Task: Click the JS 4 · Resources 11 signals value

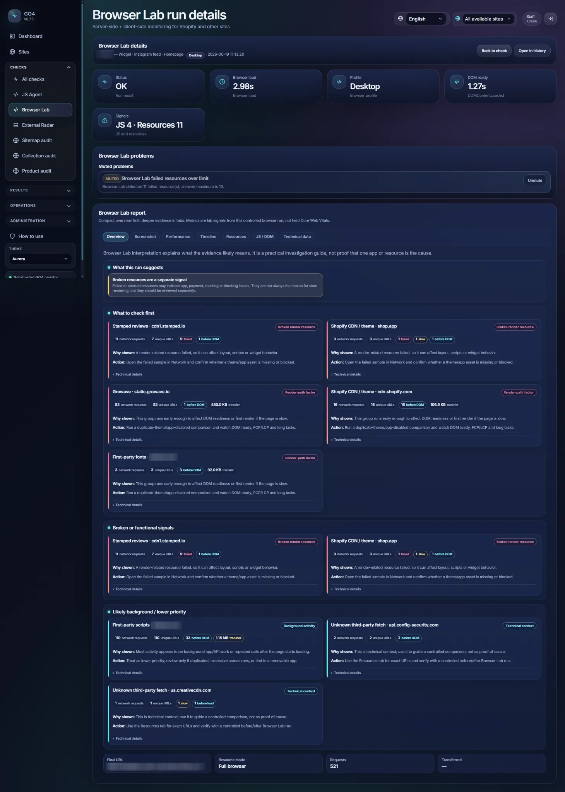Action: coord(149,125)
